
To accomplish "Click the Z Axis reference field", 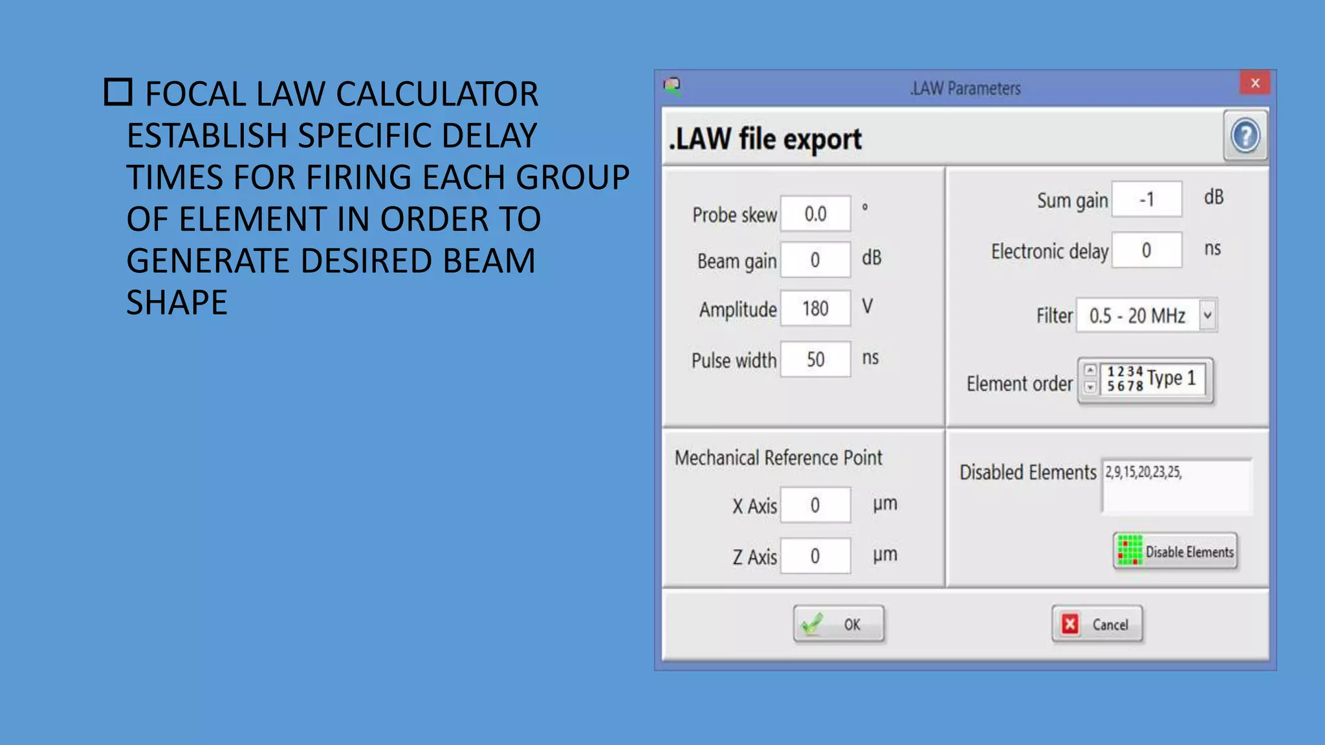I will (x=815, y=556).
